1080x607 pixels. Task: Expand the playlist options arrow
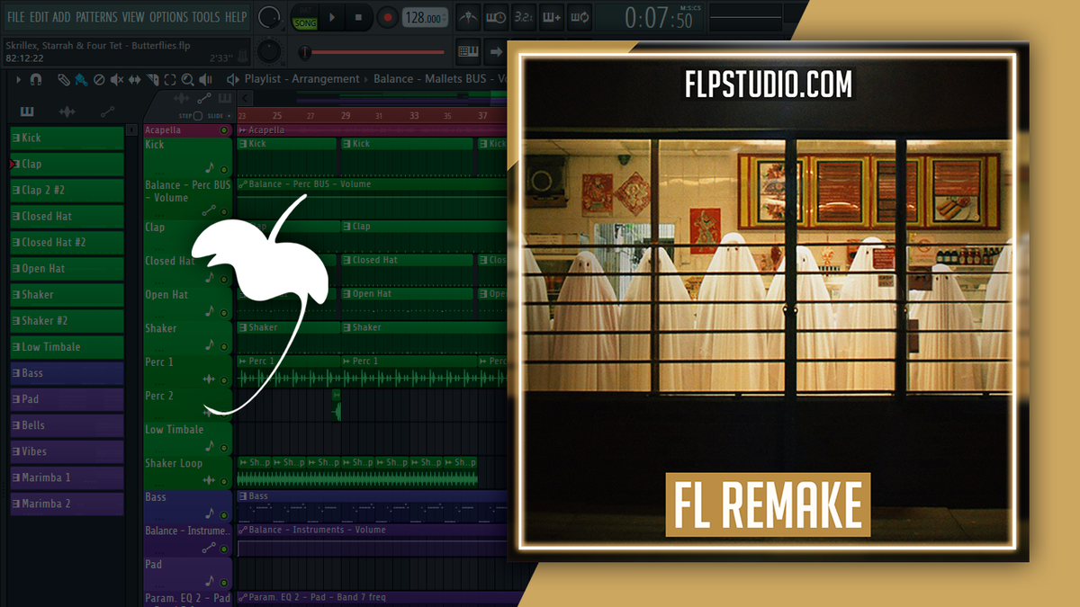(18, 79)
